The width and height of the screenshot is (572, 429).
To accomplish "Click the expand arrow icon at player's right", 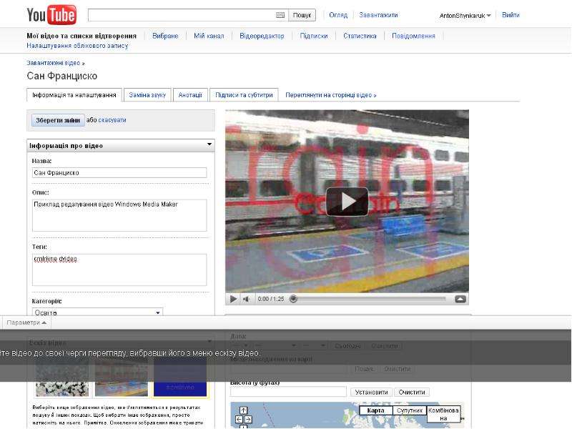I will (460, 299).
